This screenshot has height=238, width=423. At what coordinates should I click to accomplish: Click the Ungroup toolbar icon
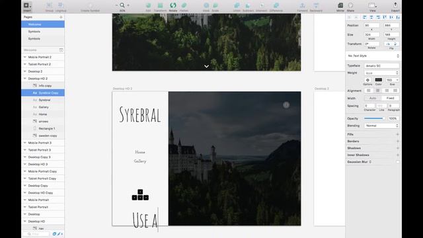[61, 5]
